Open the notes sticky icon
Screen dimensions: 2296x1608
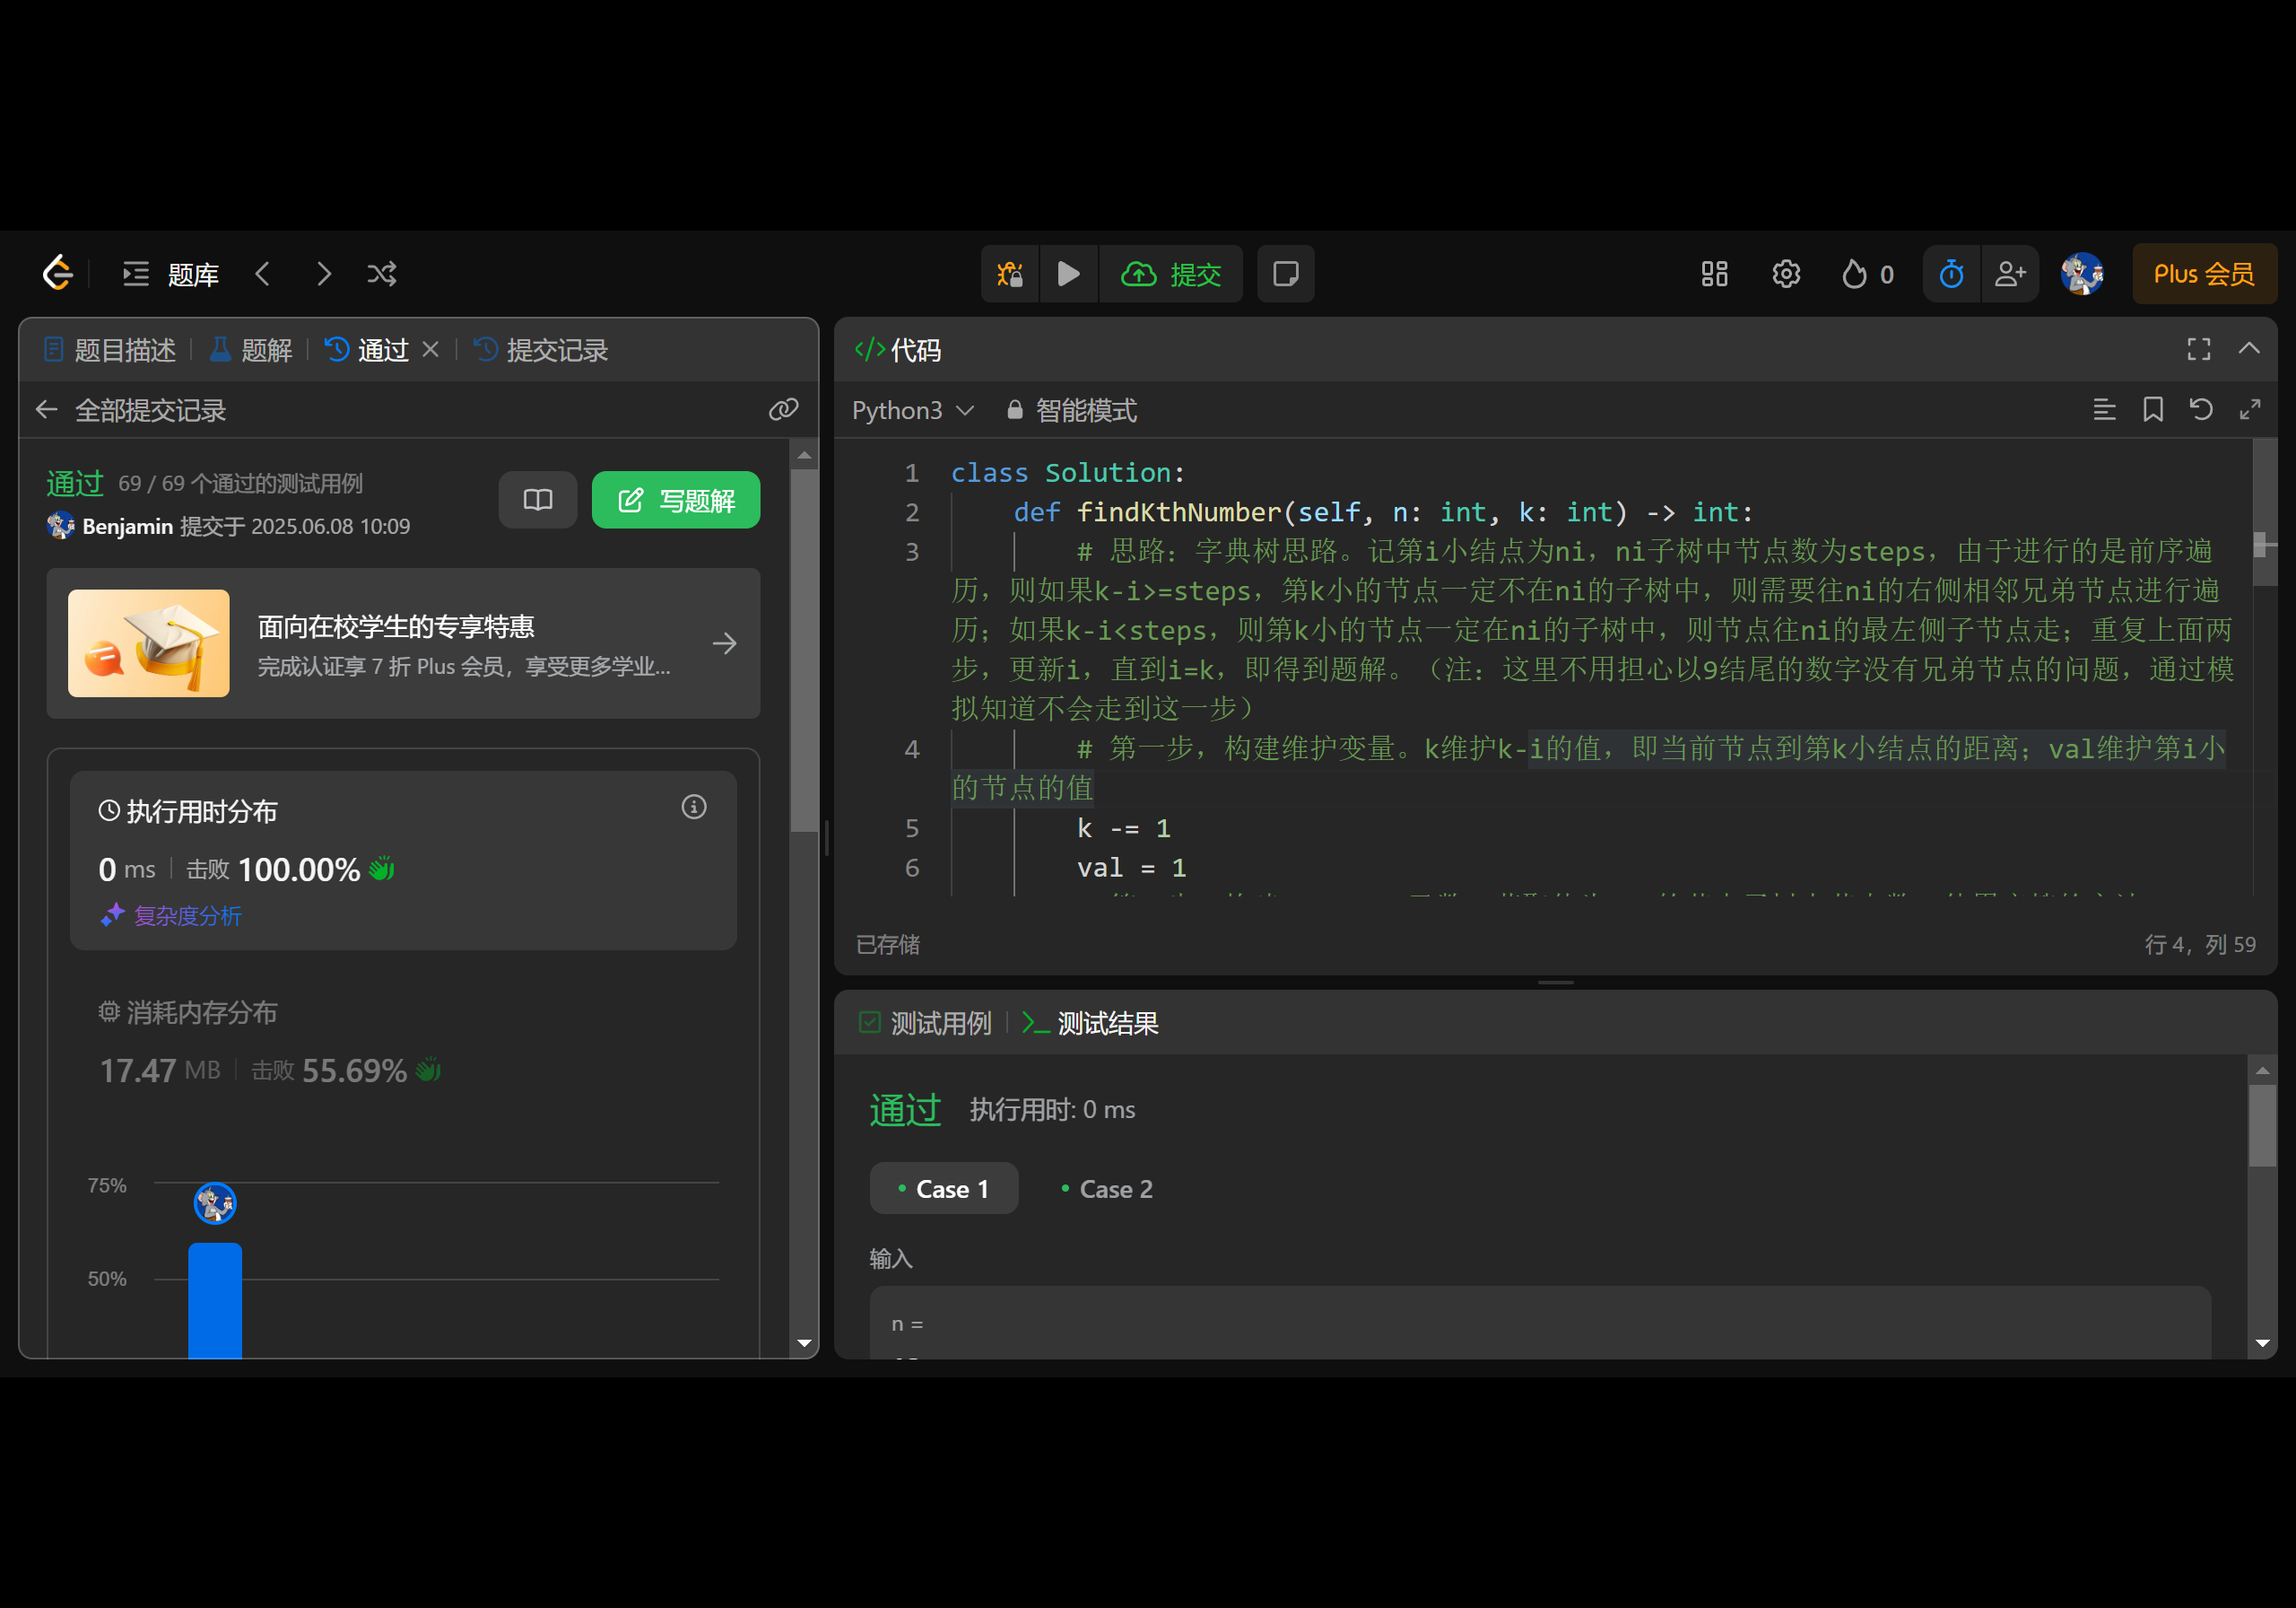1285,273
